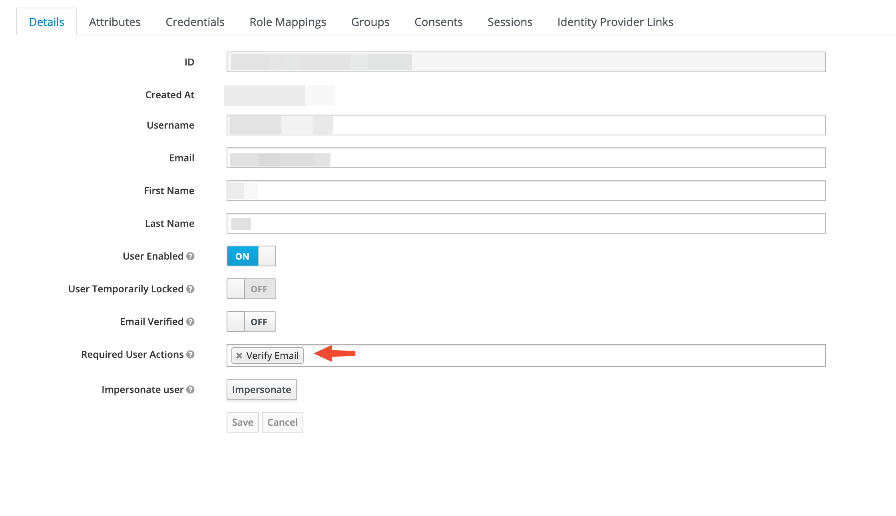Open help tooltip for Email Verified
Viewport: 896px width, 516px height.
click(191, 322)
